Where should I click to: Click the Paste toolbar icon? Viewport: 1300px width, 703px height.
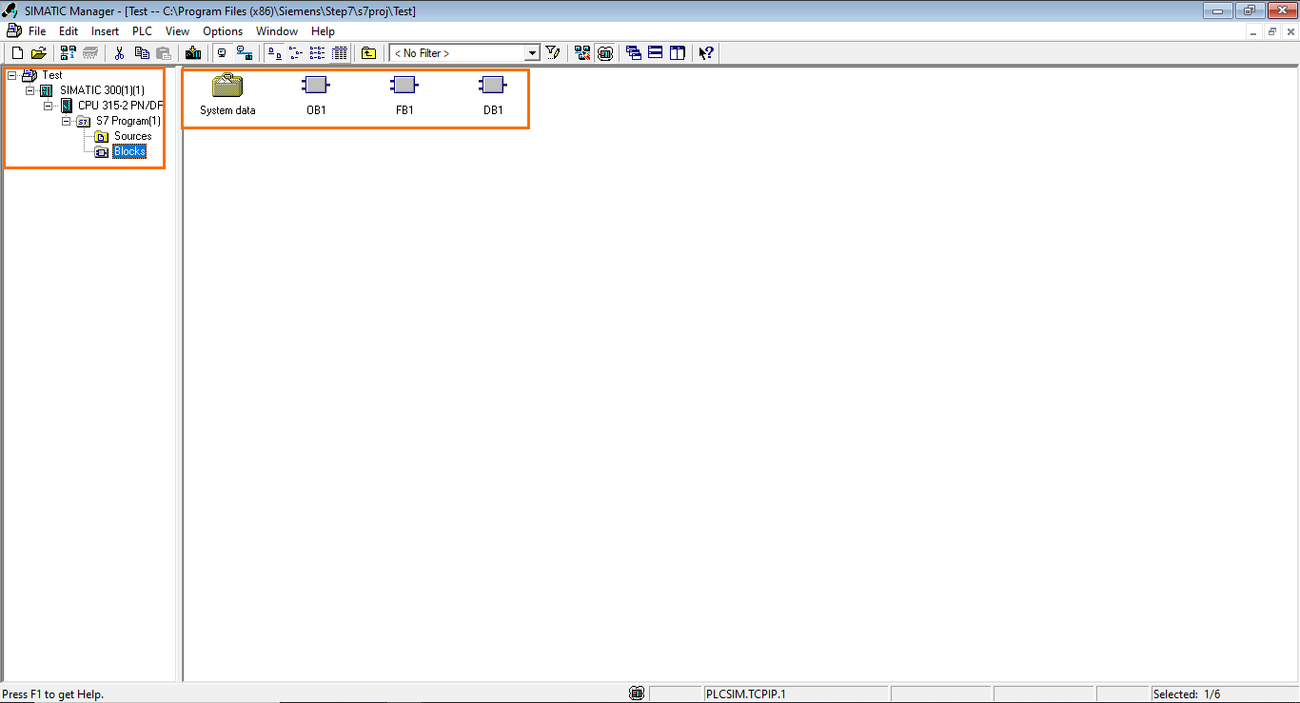click(x=163, y=52)
